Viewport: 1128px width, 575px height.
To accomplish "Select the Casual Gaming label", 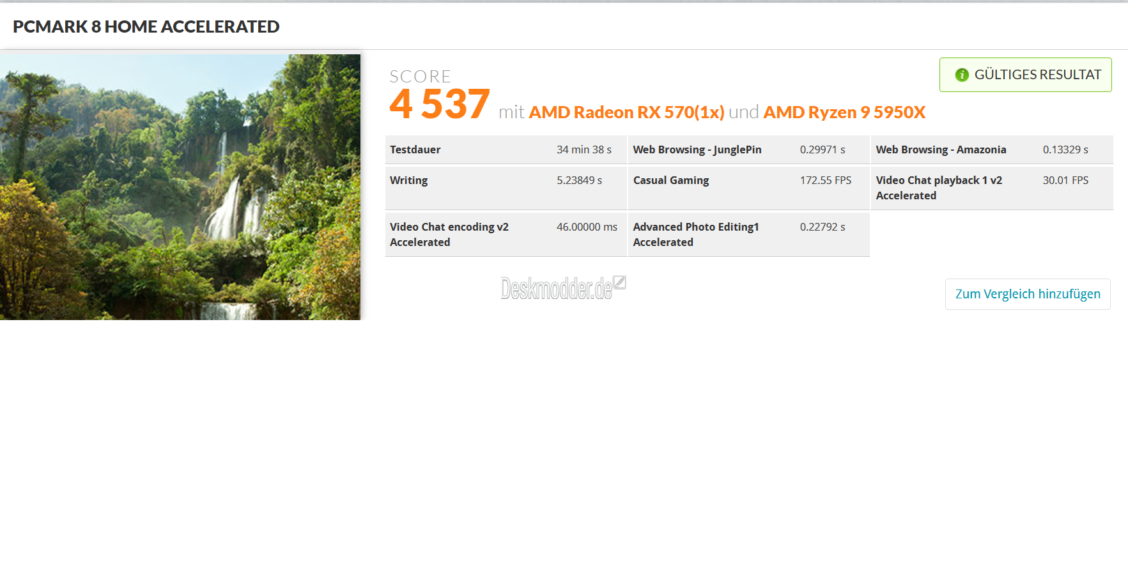I will coord(671,180).
